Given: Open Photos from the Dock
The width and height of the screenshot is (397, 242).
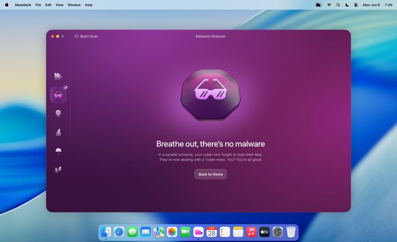Looking at the screenshot, I should pyautogui.click(x=172, y=232).
